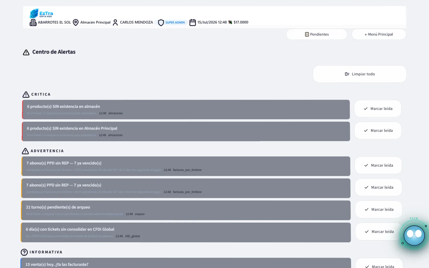Mark Almacén Principal stock alert as read
Viewport: 429px width, 268px height.
coord(378,131)
